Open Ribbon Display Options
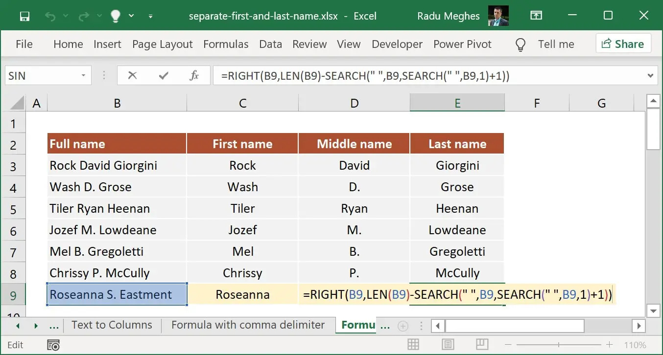 tap(536, 15)
